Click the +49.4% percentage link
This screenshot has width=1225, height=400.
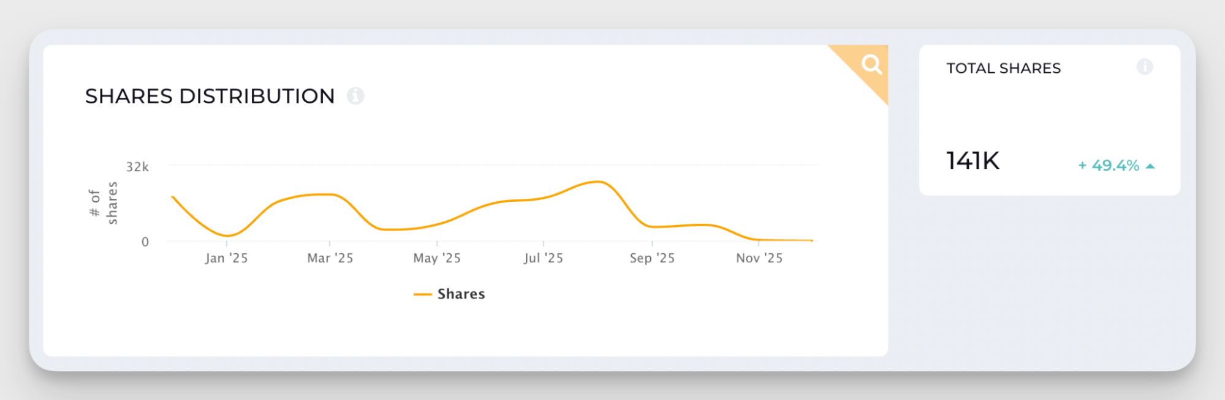point(1110,165)
